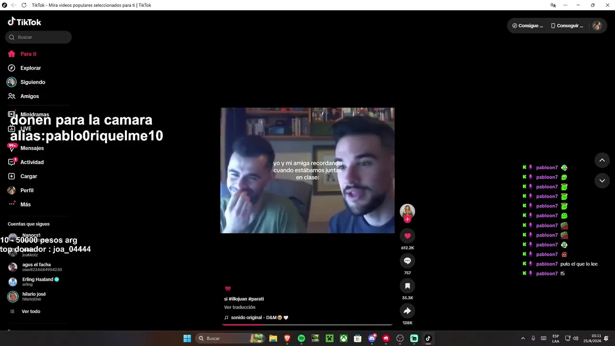Open the Siguiendo feed
The height and width of the screenshot is (346, 615).
26,82
